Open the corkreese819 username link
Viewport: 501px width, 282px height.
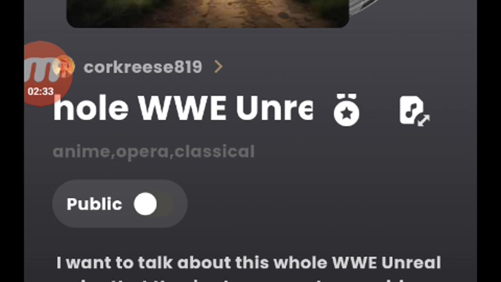pos(143,67)
